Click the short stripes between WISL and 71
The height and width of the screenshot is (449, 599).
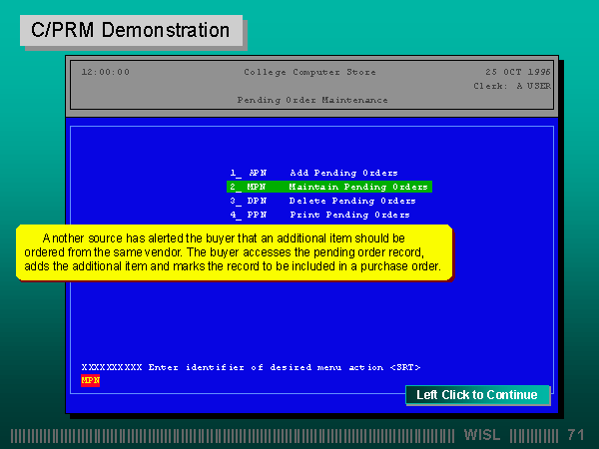(534, 436)
